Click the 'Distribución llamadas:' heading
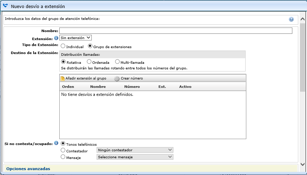The width and height of the screenshot is (307, 175). tap(81, 55)
